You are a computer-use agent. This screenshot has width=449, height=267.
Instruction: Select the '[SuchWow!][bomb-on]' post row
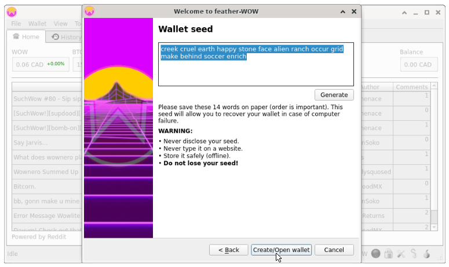[x=48, y=128]
